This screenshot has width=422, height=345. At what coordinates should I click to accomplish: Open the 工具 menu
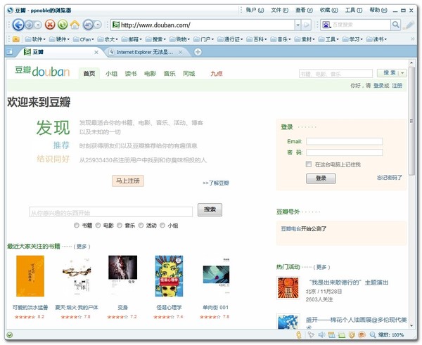coord(354,11)
